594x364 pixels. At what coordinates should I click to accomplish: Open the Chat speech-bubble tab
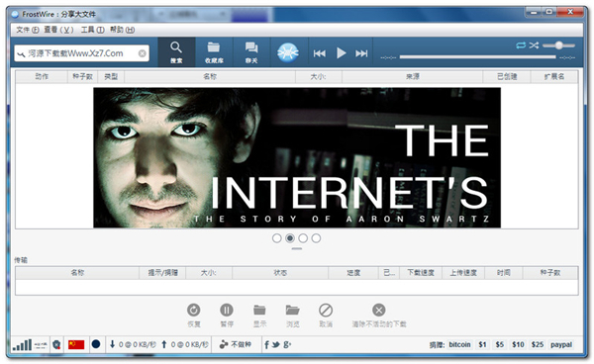tap(251, 51)
